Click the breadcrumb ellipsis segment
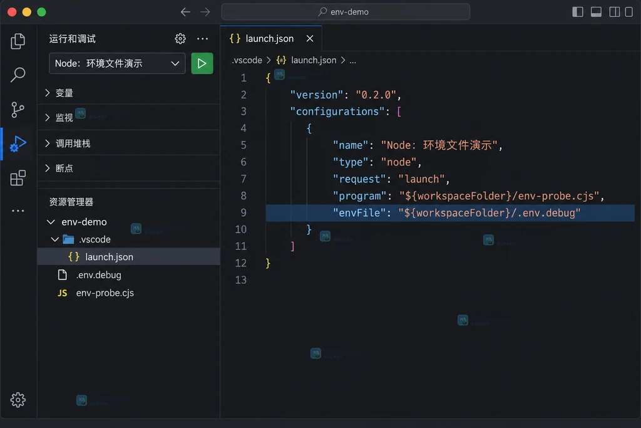This screenshot has height=428, width=641. 352,61
